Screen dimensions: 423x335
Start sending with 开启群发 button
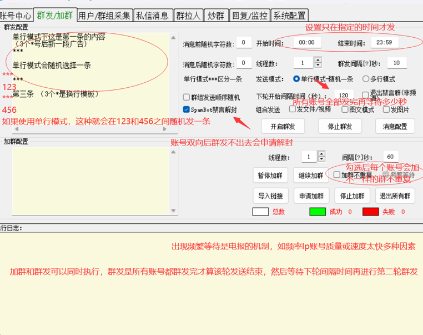(283, 126)
